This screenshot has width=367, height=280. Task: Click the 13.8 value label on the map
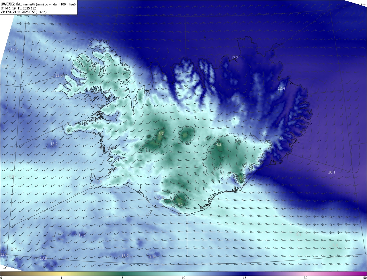[x=43, y=258]
